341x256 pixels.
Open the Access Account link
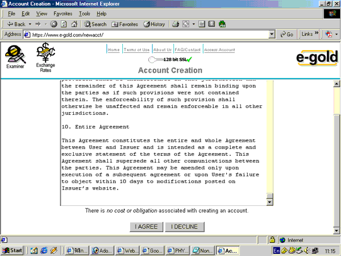click(x=219, y=50)
